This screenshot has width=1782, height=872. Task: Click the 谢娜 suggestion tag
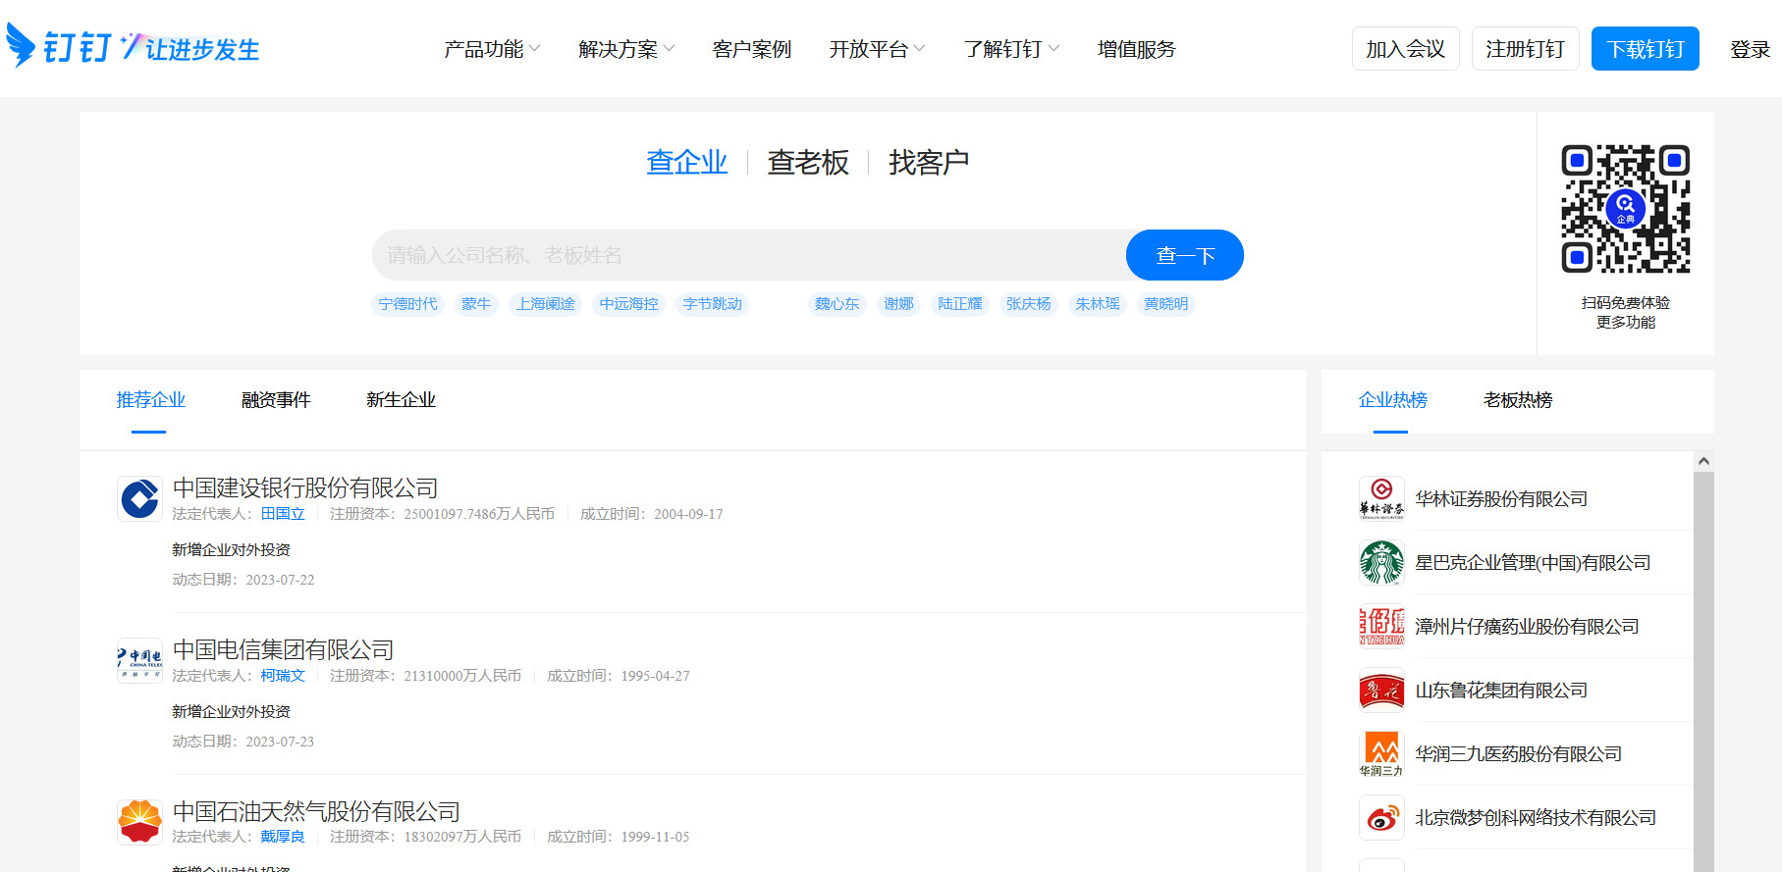[x=898, y=304]
